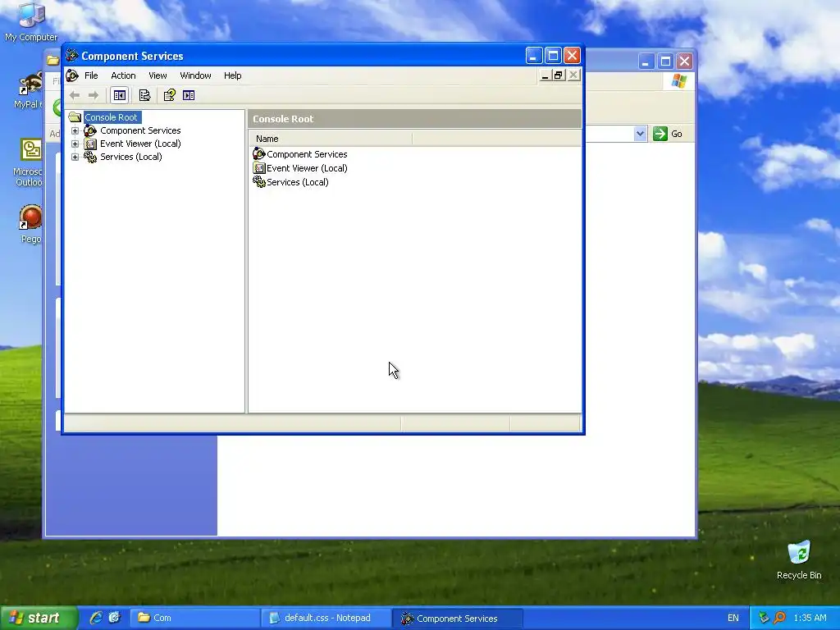Select Component Services in the right list
Viewport: 840px width, 630px height.
307,154
